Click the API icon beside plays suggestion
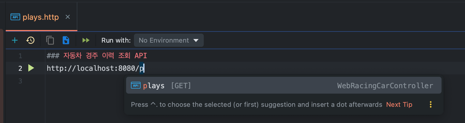Viewport: 465px width, 123px height. 136,85
